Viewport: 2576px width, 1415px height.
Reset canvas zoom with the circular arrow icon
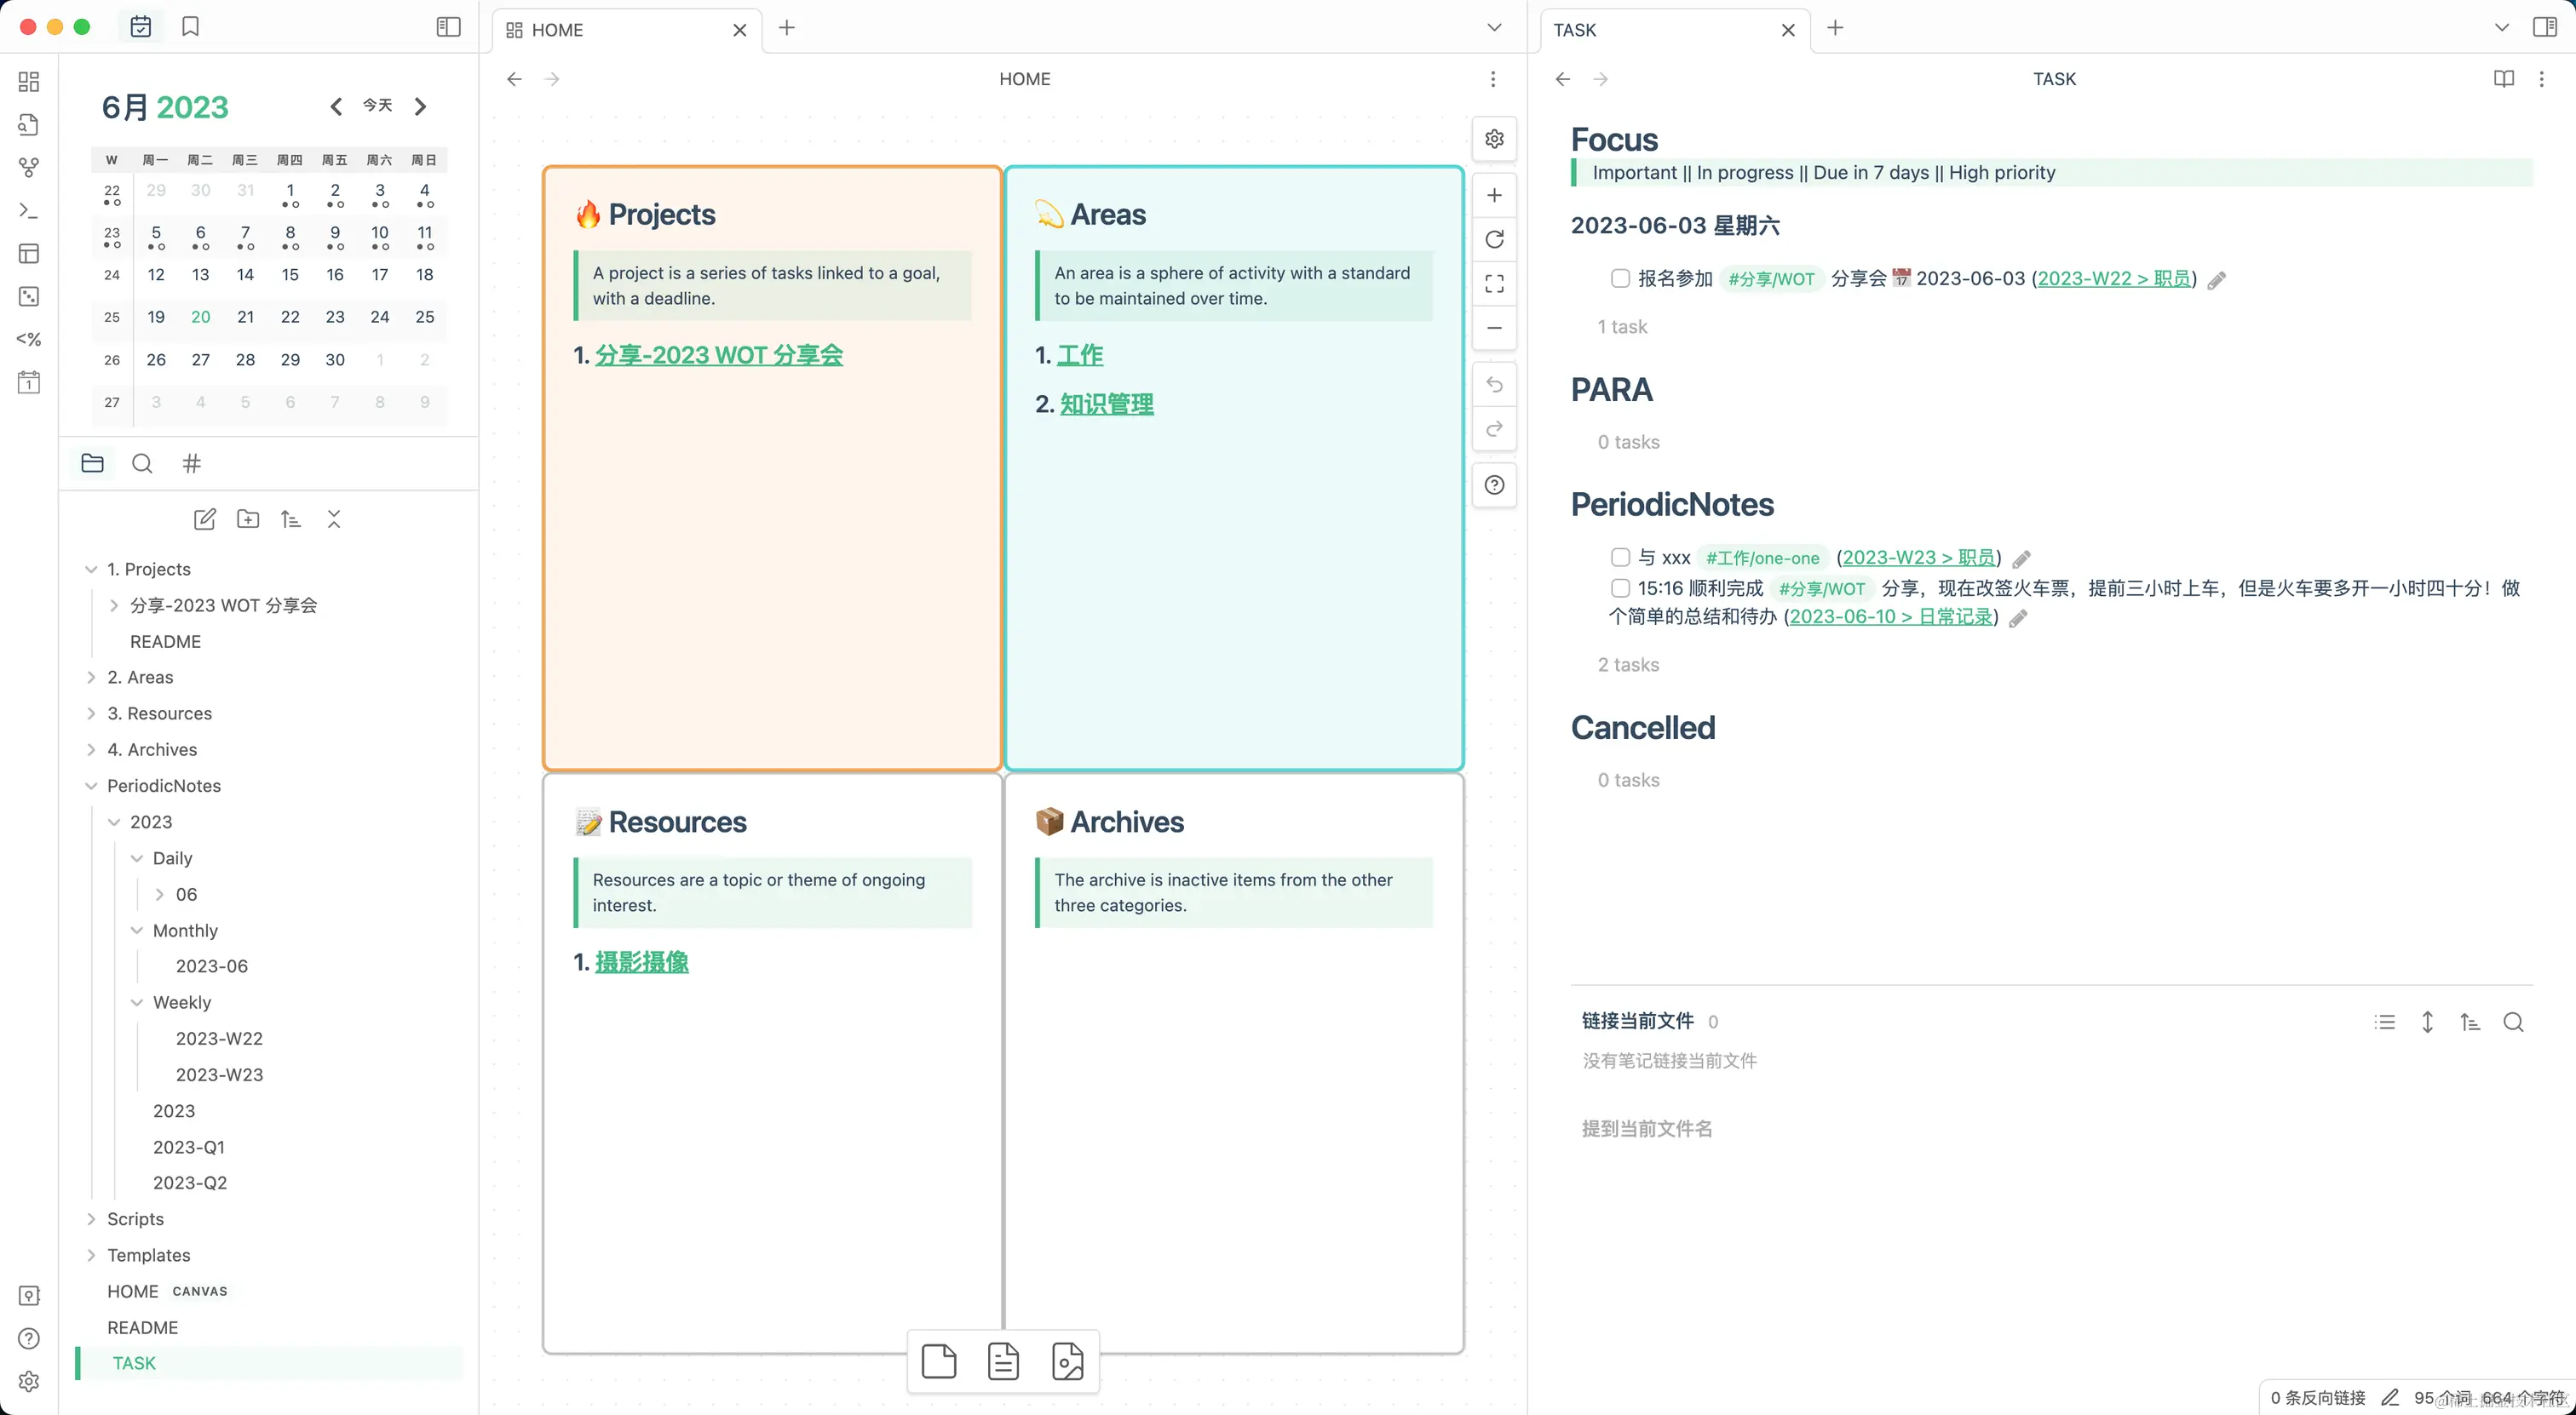pos(1494,240)
